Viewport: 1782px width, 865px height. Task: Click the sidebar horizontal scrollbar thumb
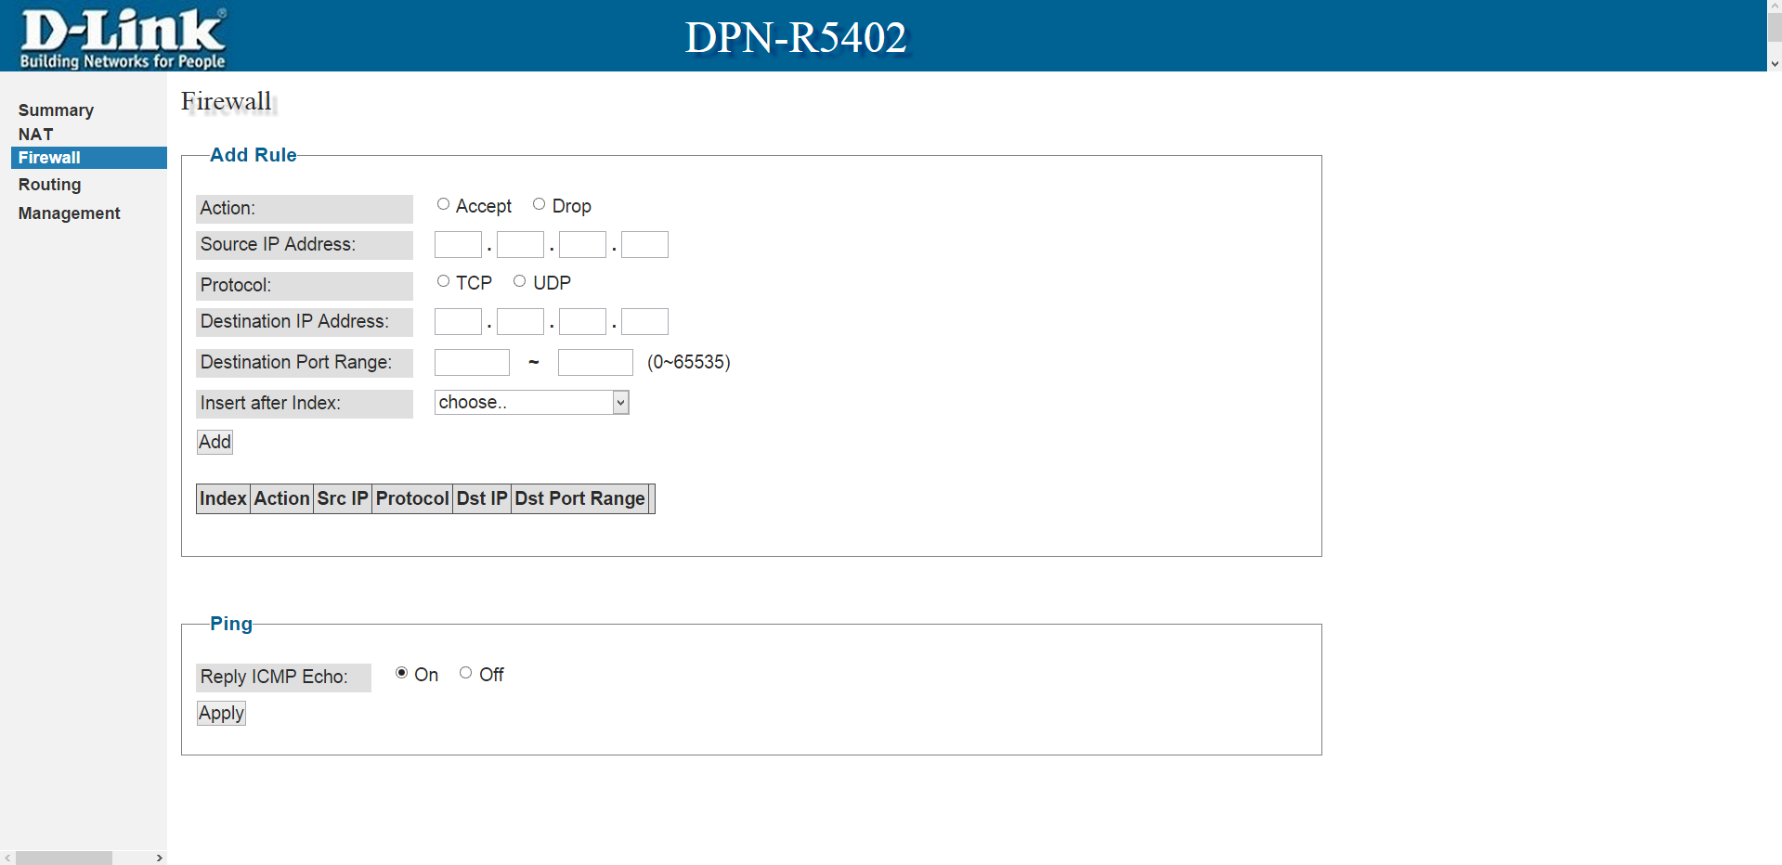[64, 858]
